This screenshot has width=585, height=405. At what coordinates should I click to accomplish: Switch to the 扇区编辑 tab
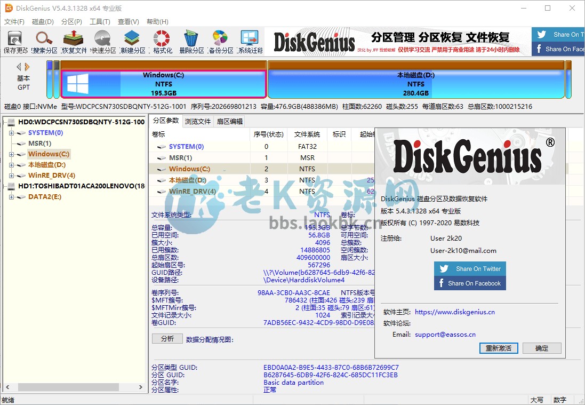230,121
